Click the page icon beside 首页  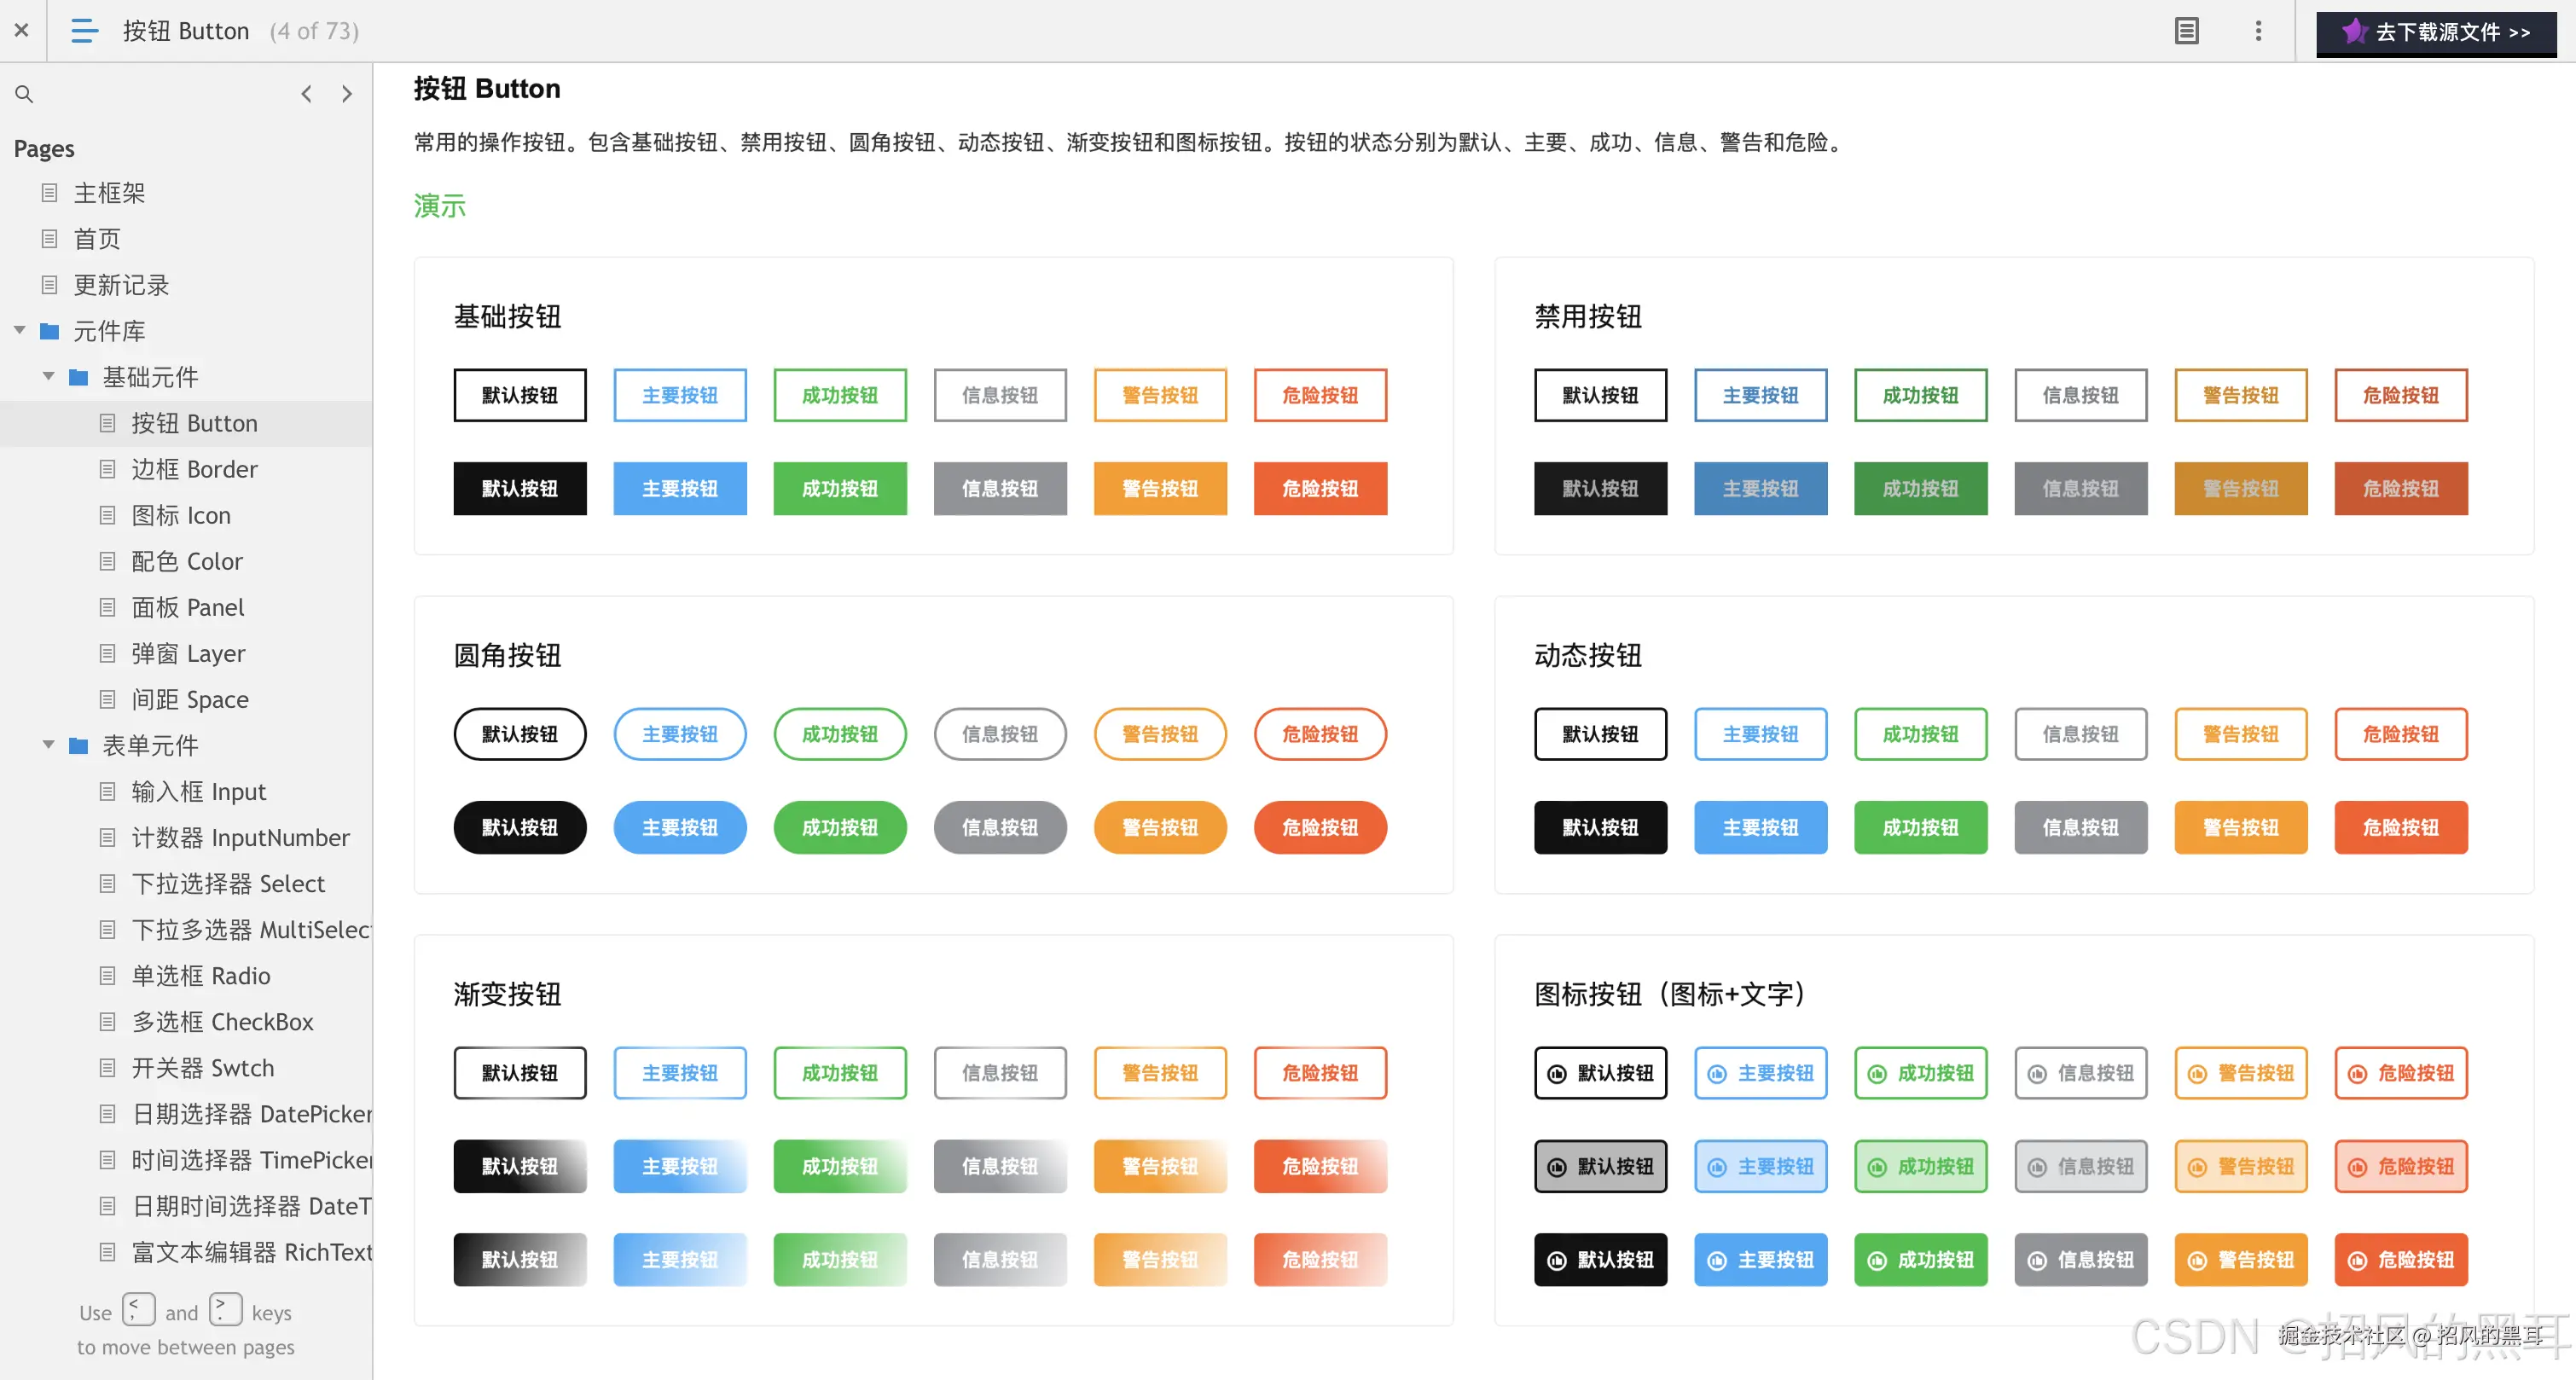click(49, 239)
